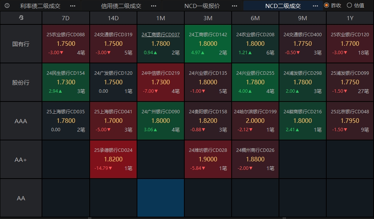Click the 6M column header
The height and width of the screenshot is (219, 374).
(255, 18)
